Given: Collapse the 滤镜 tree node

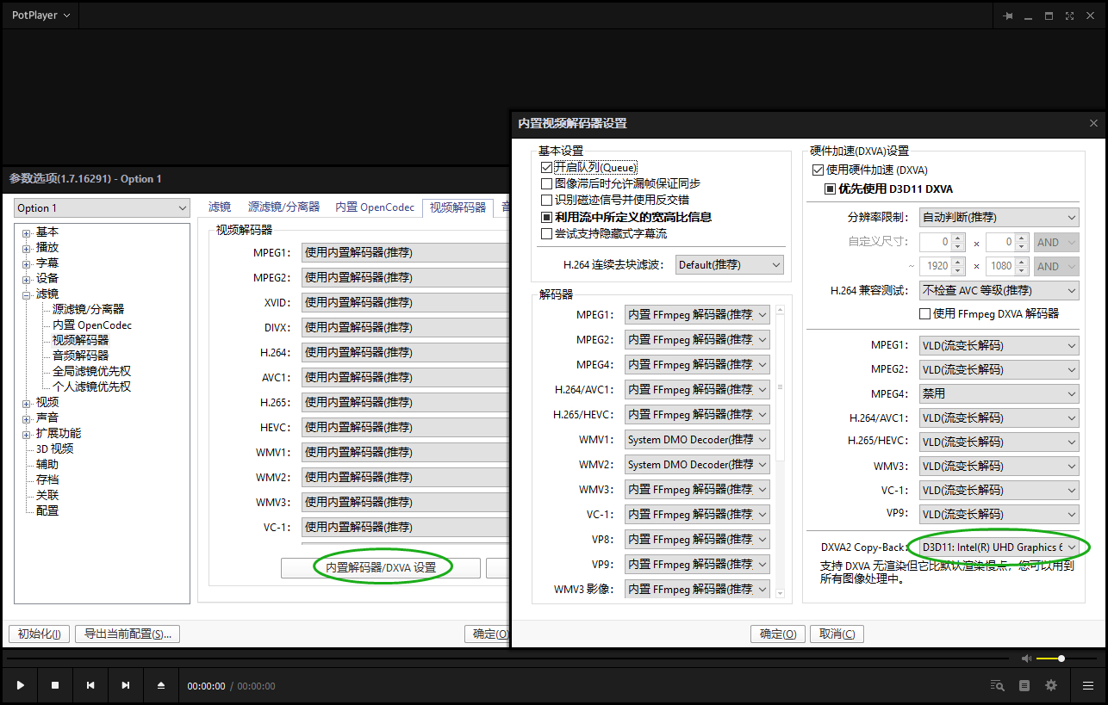Looking at the screenshot, I should tap(27, 294).
